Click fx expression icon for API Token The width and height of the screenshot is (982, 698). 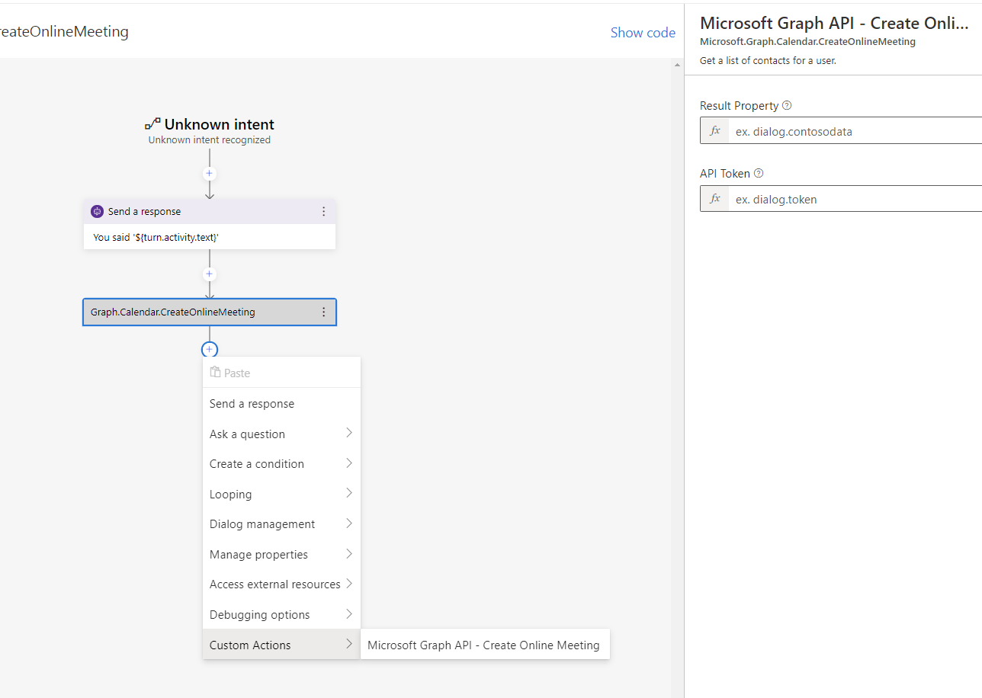[715, 199]
